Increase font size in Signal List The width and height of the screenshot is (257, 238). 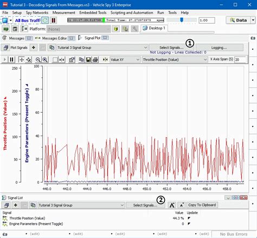tap(172, 205)
